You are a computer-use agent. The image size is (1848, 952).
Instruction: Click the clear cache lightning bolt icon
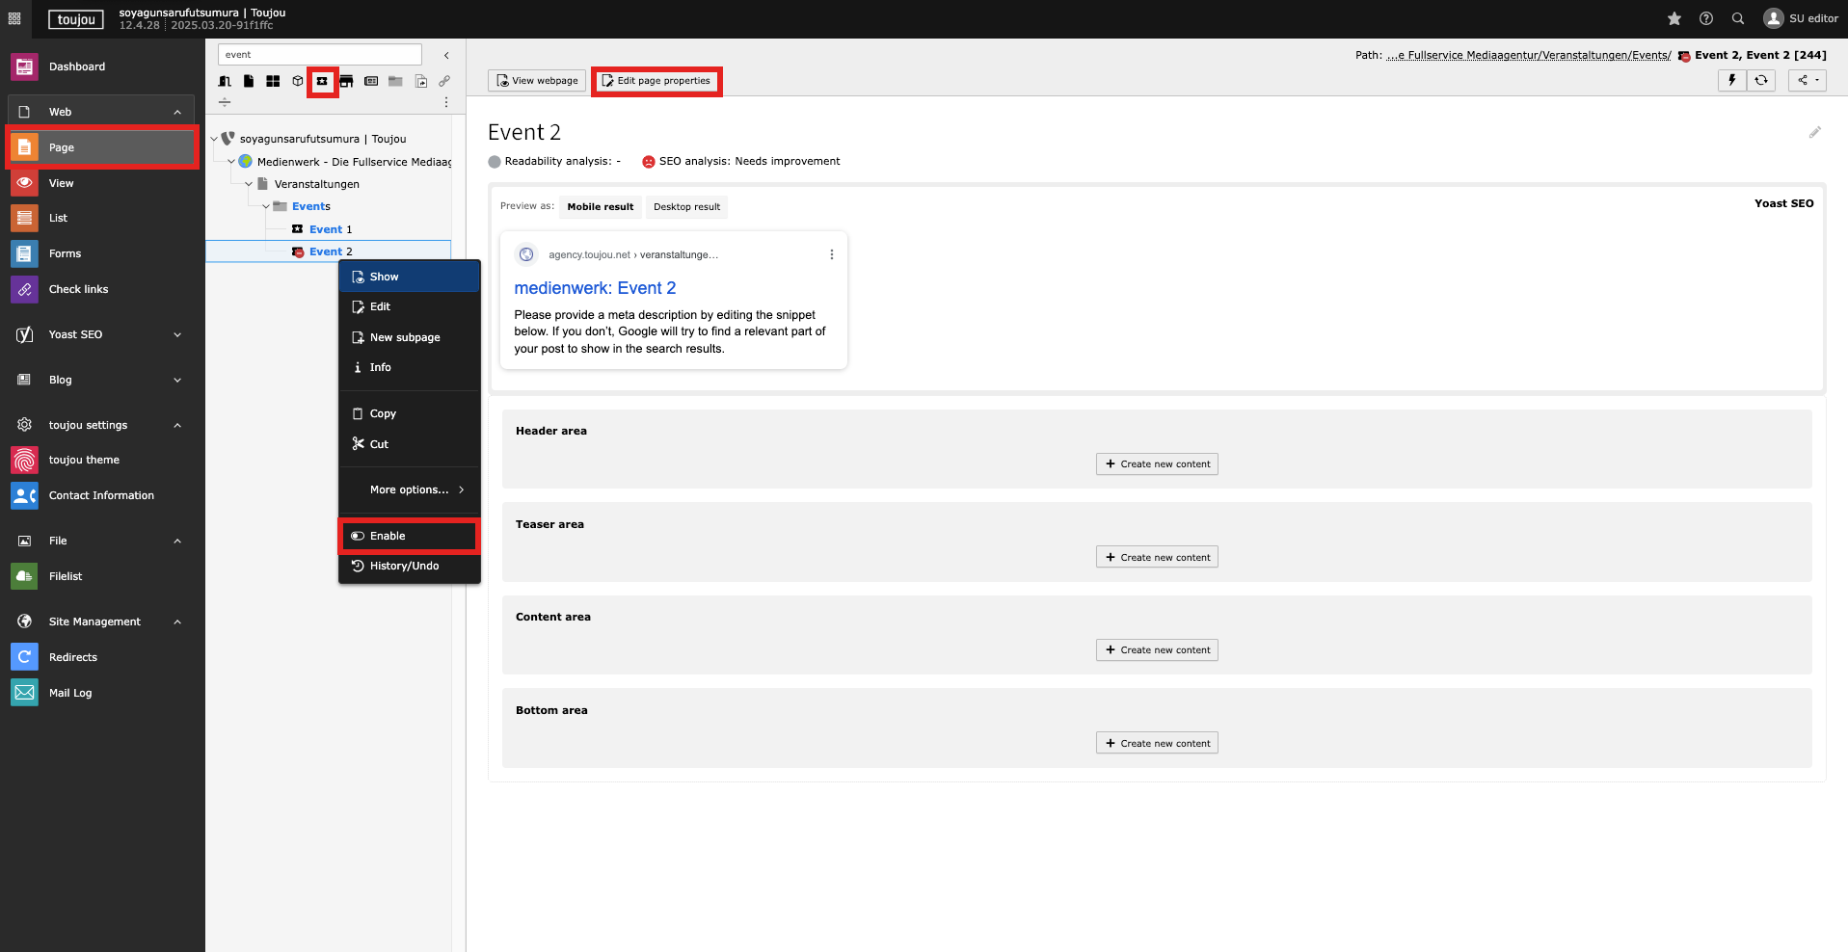(1731, 81)
